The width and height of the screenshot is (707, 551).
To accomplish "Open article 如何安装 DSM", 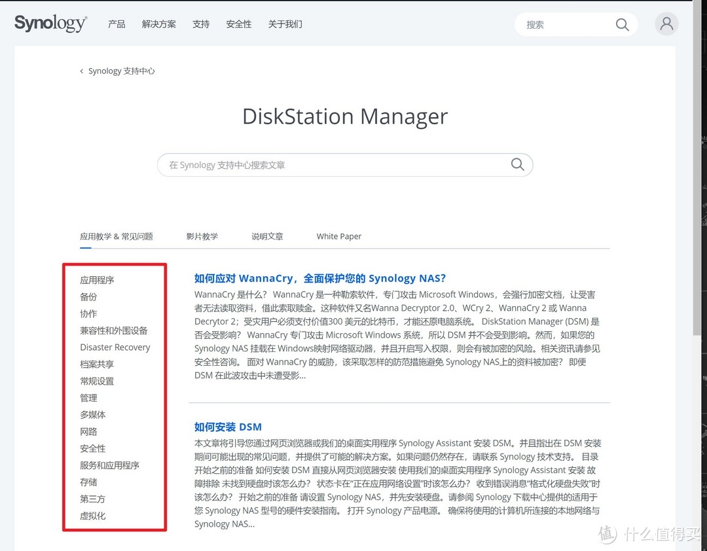I will tap(228, 427).
